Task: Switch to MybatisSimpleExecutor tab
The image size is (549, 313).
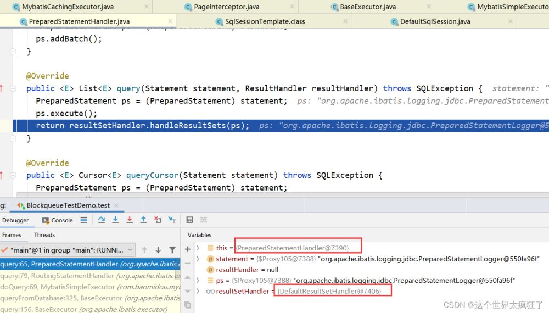Action: point(508,7)
